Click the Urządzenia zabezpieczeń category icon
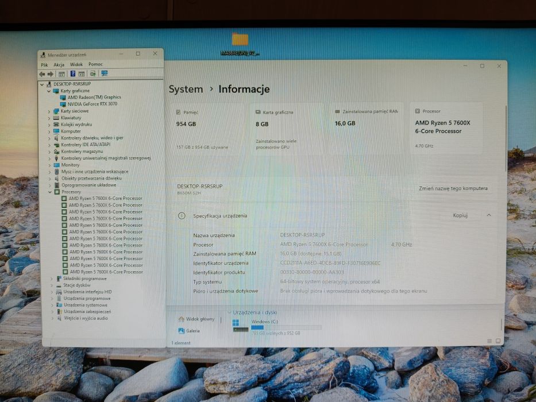Screen dimensions: 536x402 click(60, 312)
